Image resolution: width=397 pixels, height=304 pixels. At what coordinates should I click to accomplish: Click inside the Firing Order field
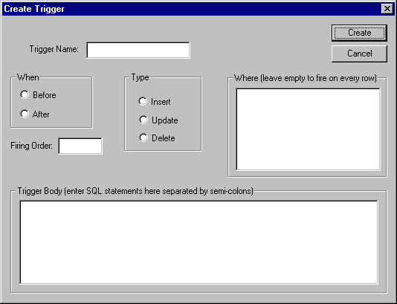coord(80,146)
